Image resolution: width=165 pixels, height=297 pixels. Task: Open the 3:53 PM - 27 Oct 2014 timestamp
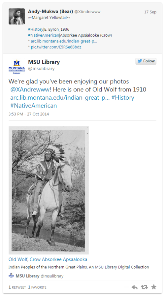(x=29, y=114)
